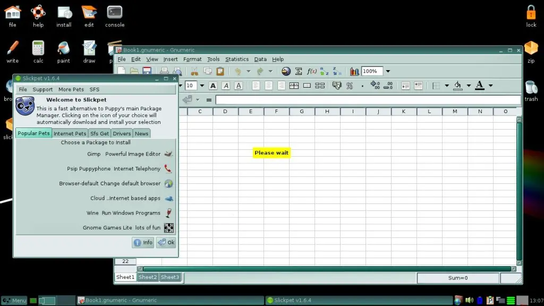The height and width of the screenshot is (306, 544).
Task: Open the Format menu in Gnumeric
Action: [192, 59]
